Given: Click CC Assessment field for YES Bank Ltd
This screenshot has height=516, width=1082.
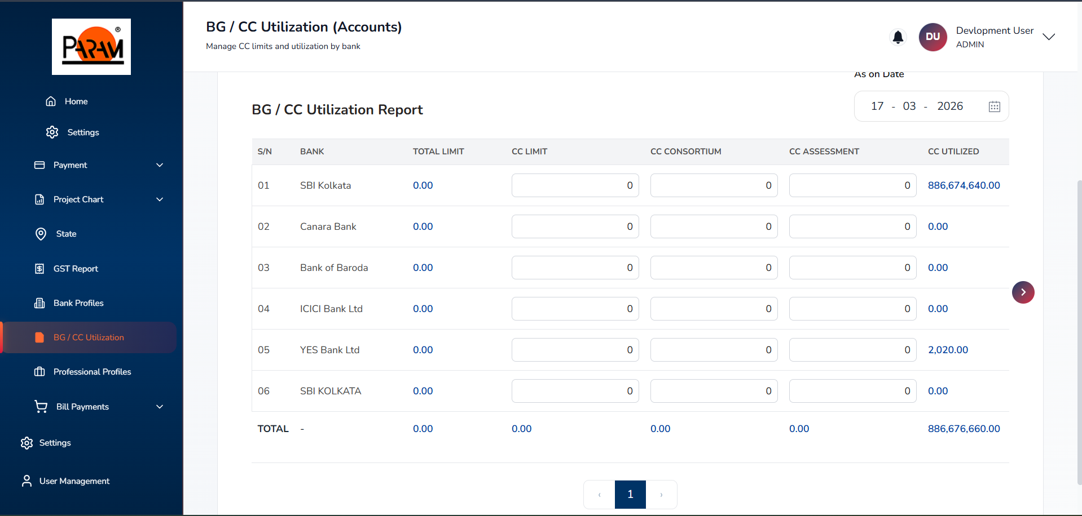Looking at the screenshot, I should click(852, 350).
